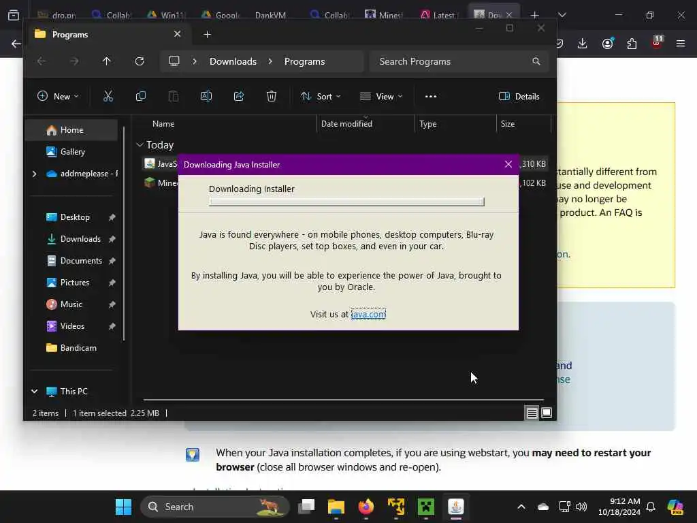Open the View options dropdown
Screen dimensions: 697x523
381,97
